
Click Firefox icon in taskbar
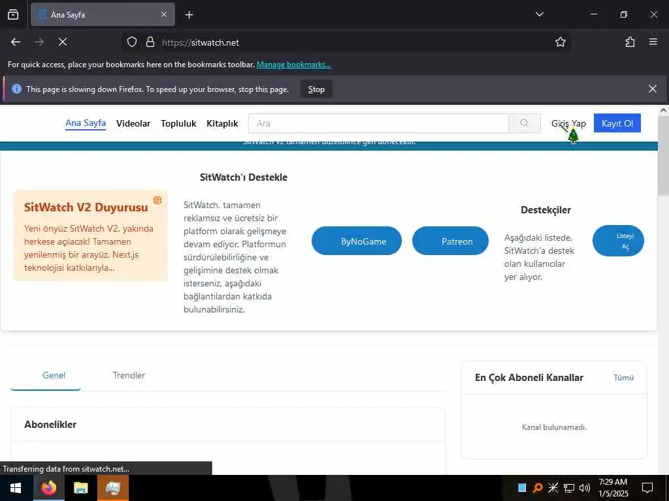48,488
